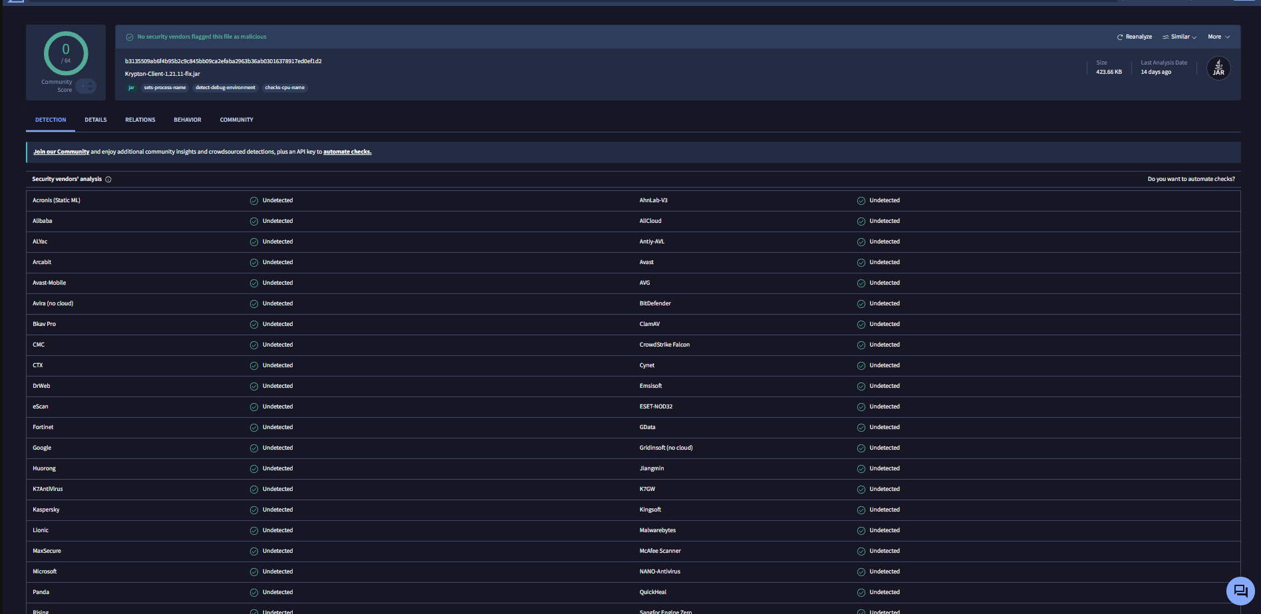Click the Undetected check icon for McAfee Scanner
The height and width of the screenshot is (614, 1261).
pos(861,551)
